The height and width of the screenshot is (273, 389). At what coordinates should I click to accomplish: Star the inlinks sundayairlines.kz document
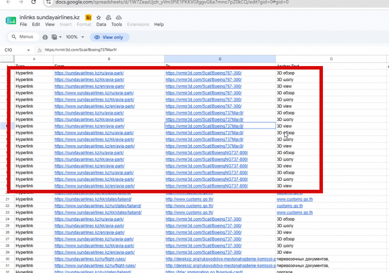tap(99, 18)
